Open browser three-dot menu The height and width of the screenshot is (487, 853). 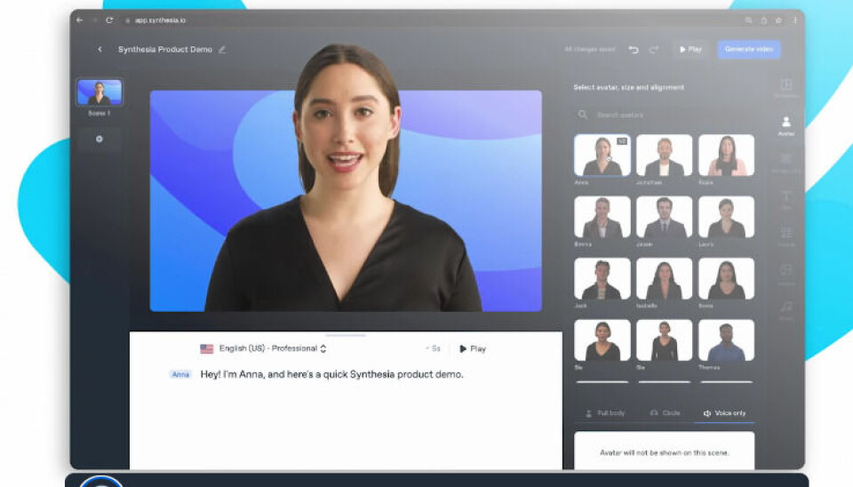(794, 20)
